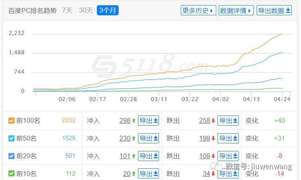Expand 更多历史 options
301x180 pixels.
198,10
